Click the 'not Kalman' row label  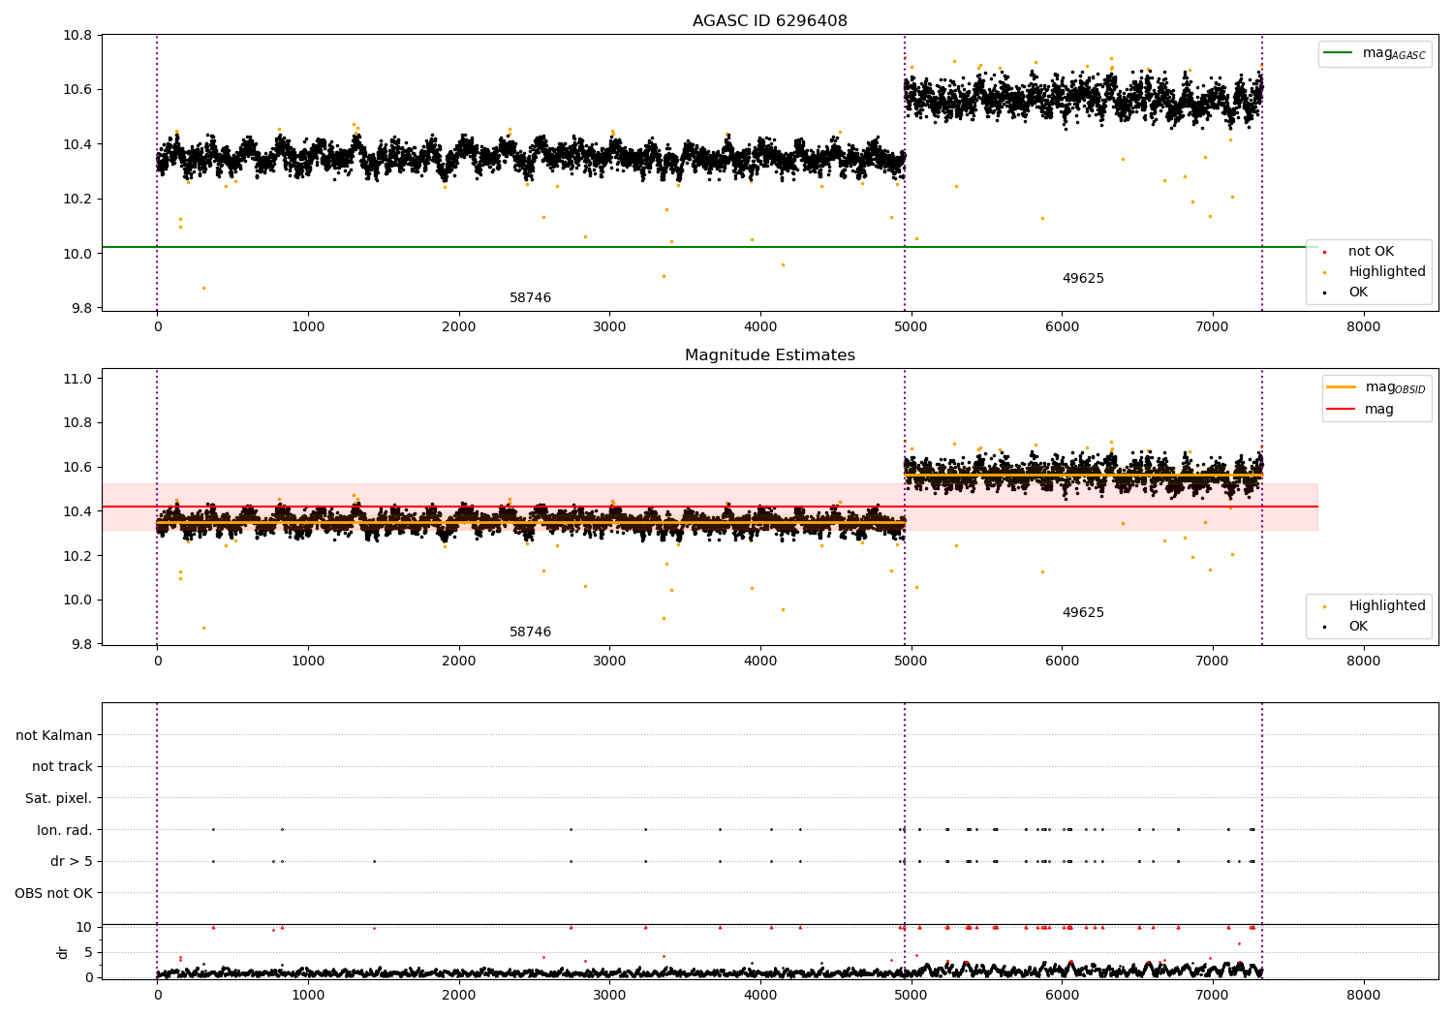(x=54, y=735)
